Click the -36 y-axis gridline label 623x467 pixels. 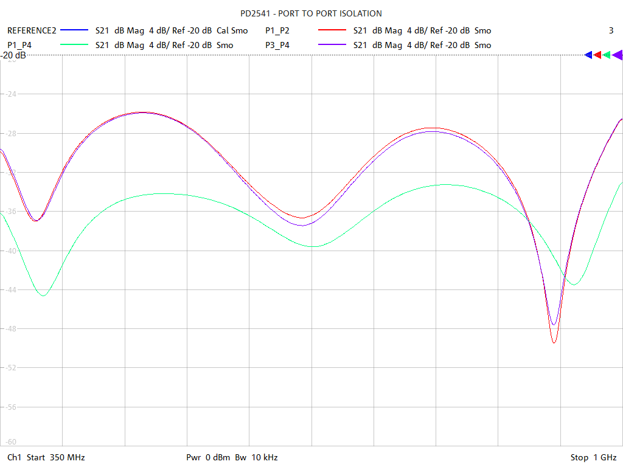click(10, 211)
